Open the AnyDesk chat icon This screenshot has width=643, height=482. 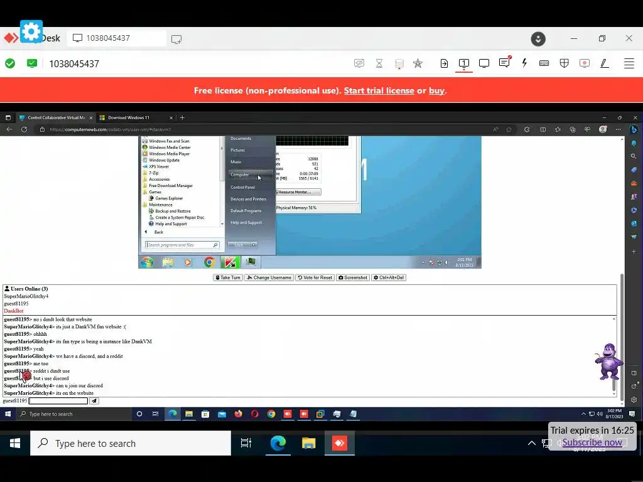pyautogui.click(x=504, y=62)
